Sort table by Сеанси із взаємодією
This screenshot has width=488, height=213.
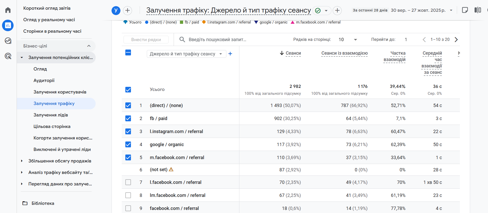pyautogui.click(x=344, y=53)
